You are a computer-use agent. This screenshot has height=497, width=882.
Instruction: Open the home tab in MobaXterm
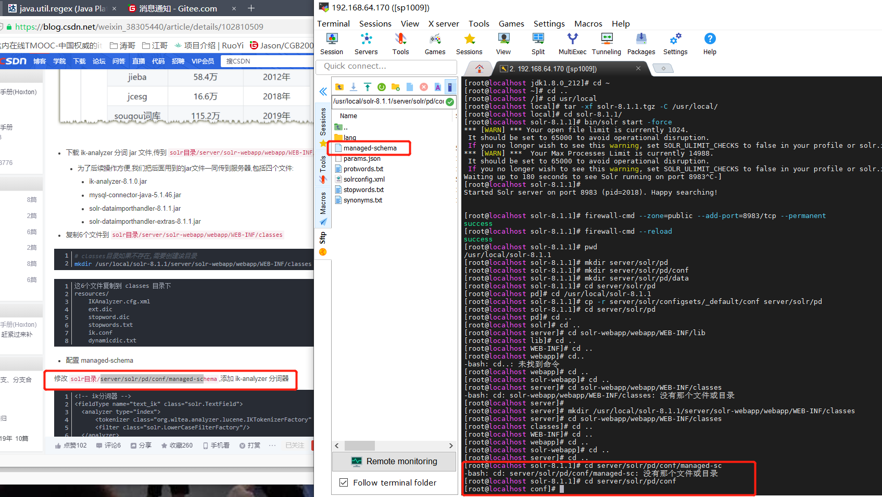pyautogui.click(x=480, y=69)
